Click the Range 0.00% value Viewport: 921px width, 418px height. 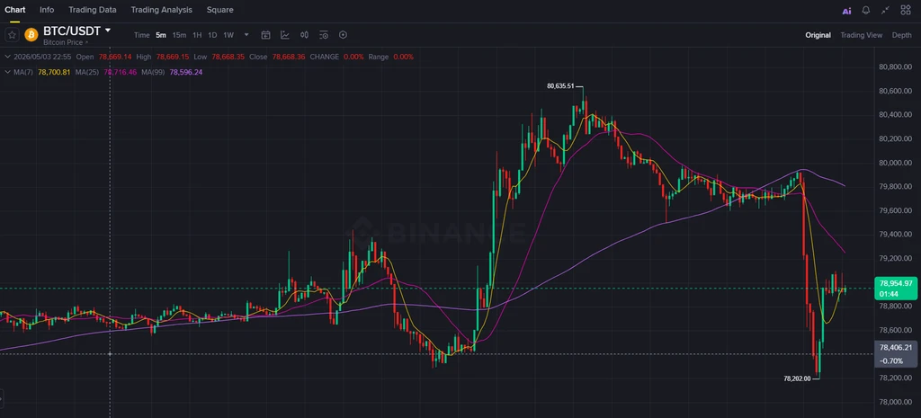[404, 57]
